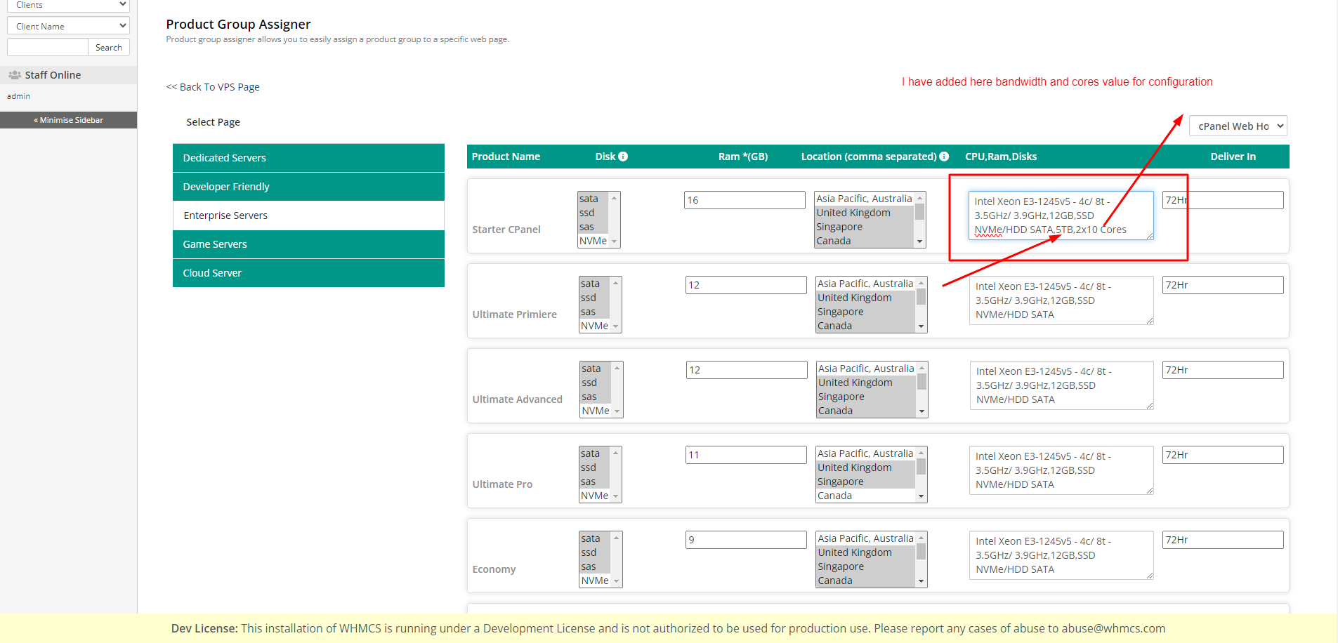Click the Search button in sidebar
This screenshot has height=643, width=1338.
click(x=109, y=48)
